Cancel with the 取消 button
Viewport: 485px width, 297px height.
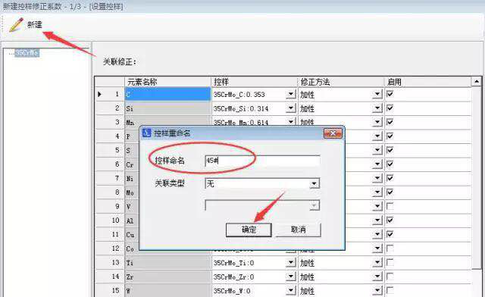tap(298, 230)
